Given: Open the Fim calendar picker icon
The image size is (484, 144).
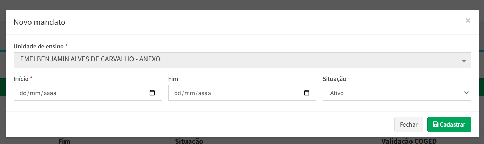Looking at the screenshot, I should point(307,93).
